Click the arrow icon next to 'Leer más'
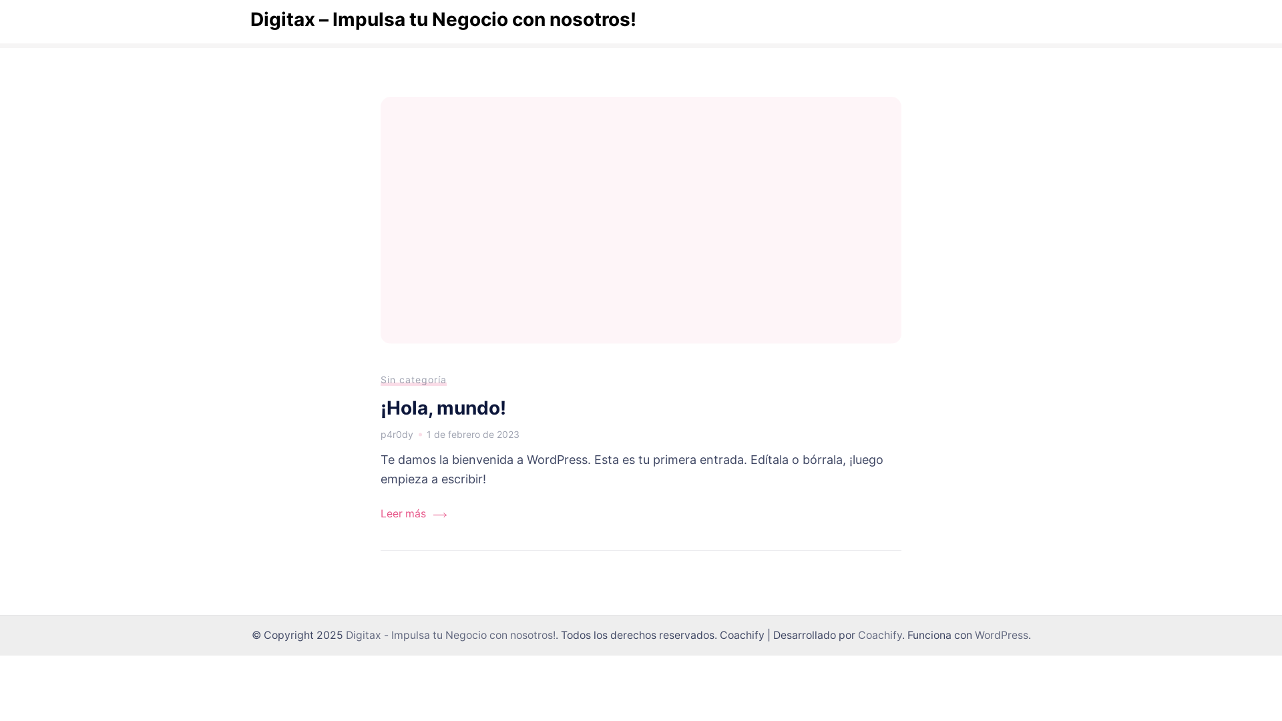Viewport: 1282px width, 721px height. [x=440, y=515]
